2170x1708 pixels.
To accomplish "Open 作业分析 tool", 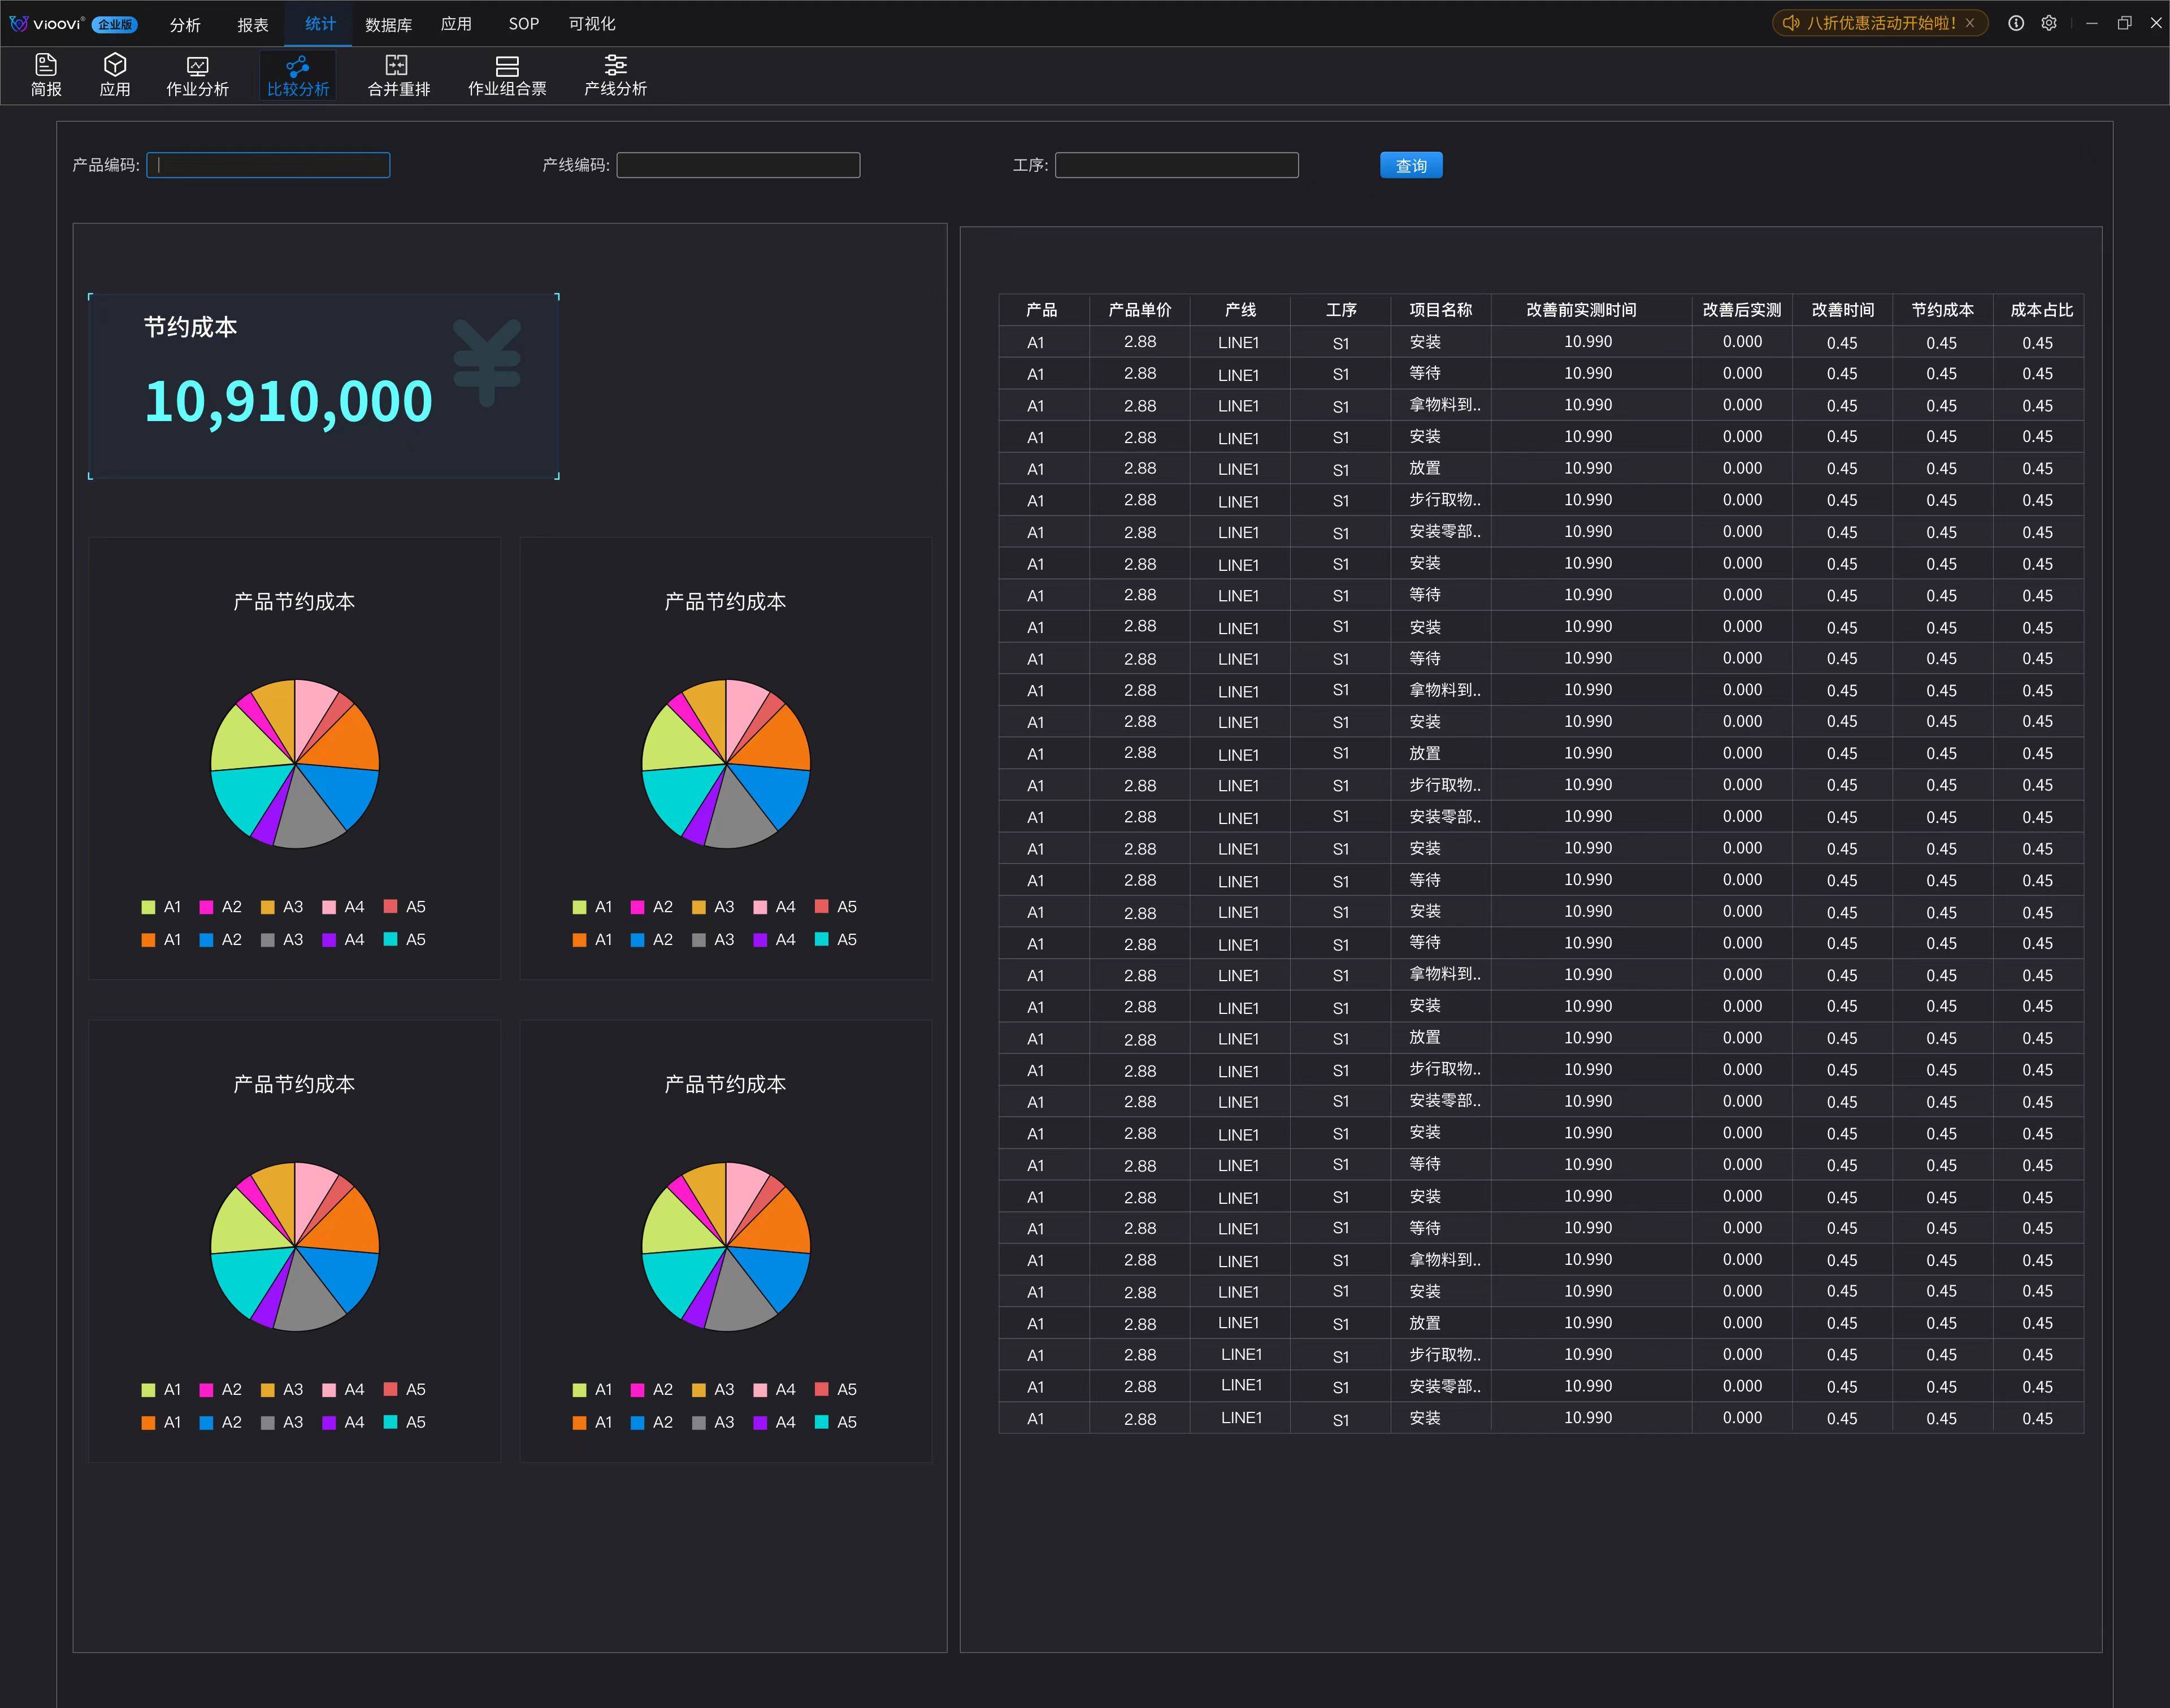I will [x=198, y=75].
